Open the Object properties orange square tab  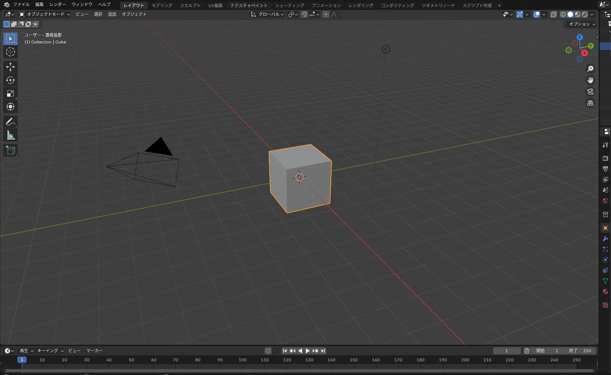(x=605, y=228)
